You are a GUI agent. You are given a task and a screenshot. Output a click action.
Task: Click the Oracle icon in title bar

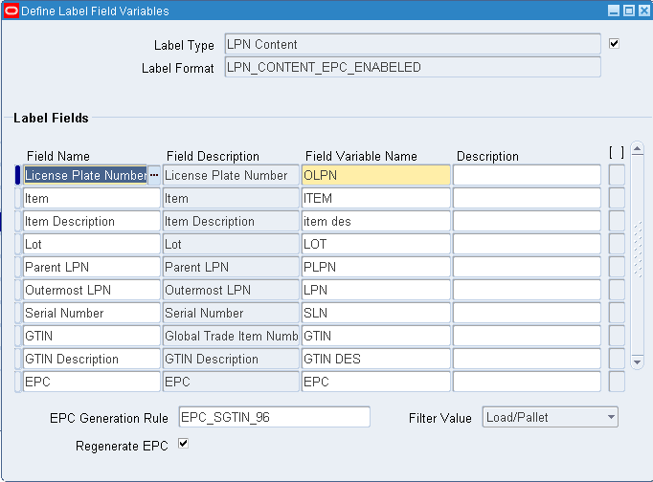tap(11, 11)
